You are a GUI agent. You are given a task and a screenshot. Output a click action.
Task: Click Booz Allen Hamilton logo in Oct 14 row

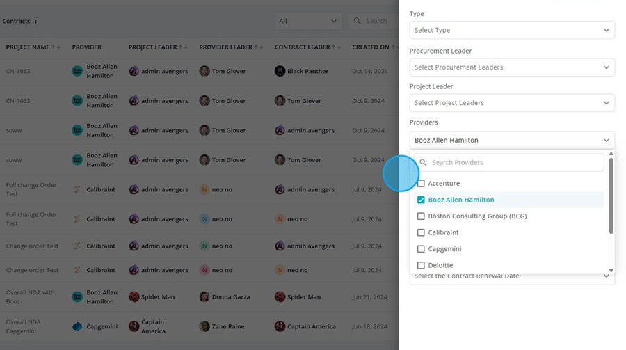tap(77, 71)
